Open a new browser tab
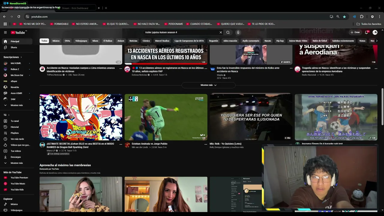 (106, 8)
